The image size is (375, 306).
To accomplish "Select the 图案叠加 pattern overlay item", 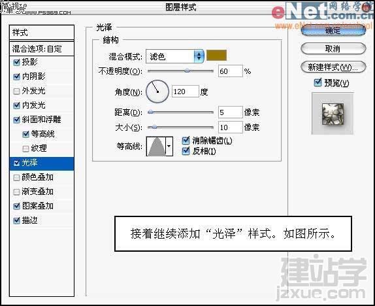I will tap(42, 206).
